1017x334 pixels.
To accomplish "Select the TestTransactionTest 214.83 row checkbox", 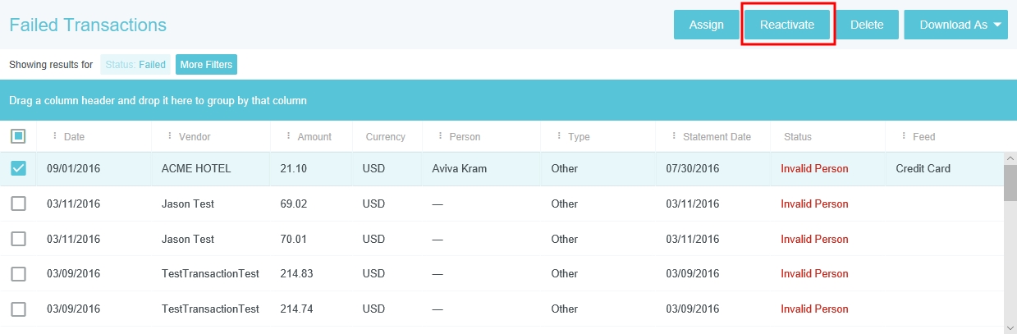I will coord(18,273).
